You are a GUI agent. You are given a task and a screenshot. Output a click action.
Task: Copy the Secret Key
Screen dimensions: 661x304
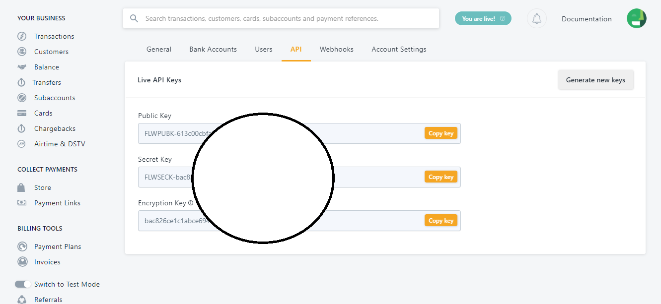441,177
